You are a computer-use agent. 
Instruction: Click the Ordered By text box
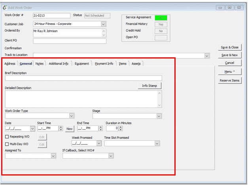coord(70,33)
